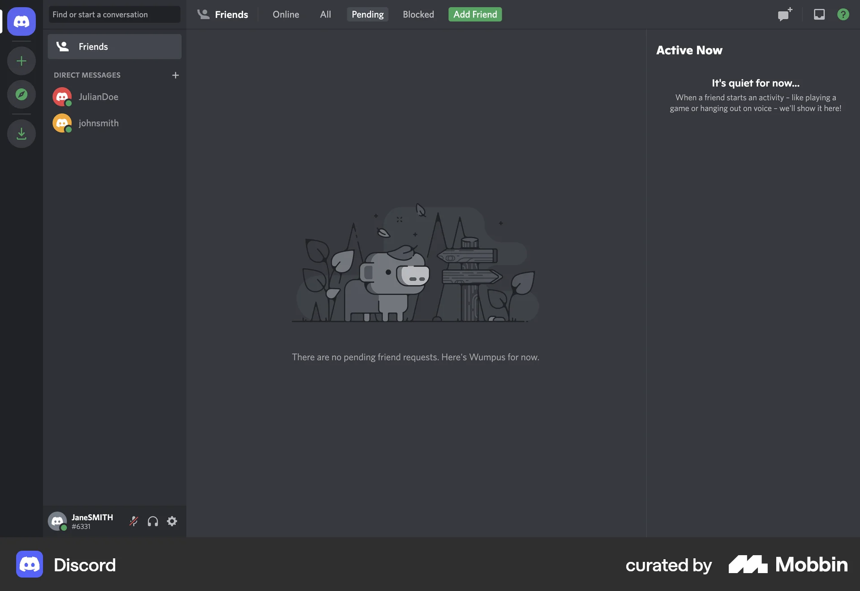This screenshot has height=591, width=860.
Task: Unmute the microphone icon
Action: tap(133, 521)
